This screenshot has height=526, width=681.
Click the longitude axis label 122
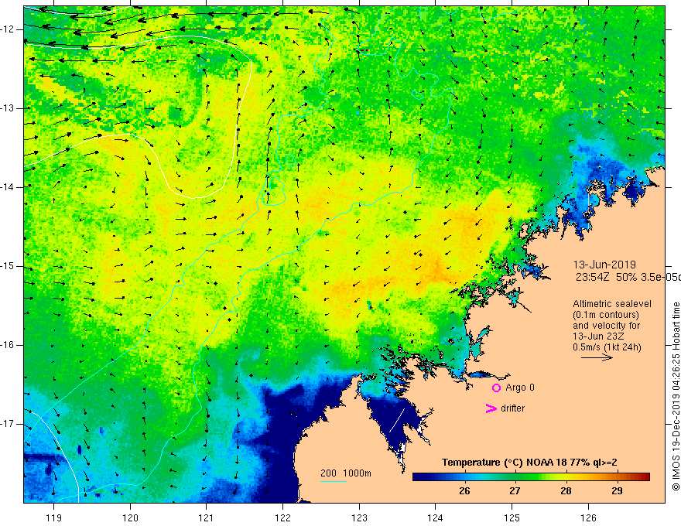tap(282, 517)
